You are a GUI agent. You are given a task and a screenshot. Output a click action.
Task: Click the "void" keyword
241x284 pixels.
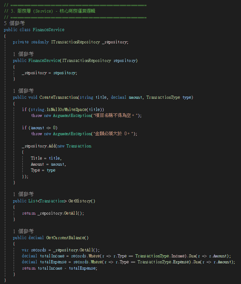pos(33,97)
